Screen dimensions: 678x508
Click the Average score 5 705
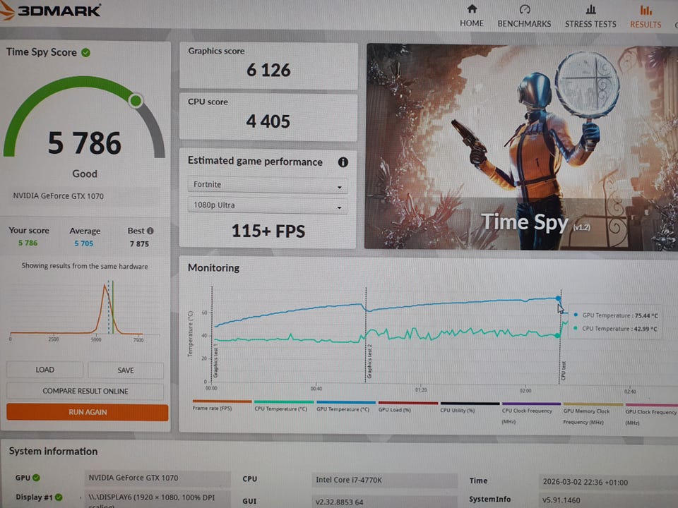[84, 243]
